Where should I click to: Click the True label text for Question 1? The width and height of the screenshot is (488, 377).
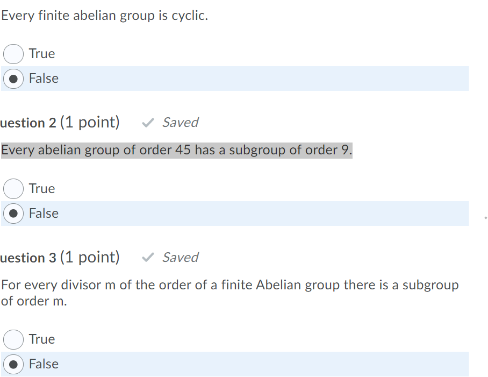pos(41,54)
